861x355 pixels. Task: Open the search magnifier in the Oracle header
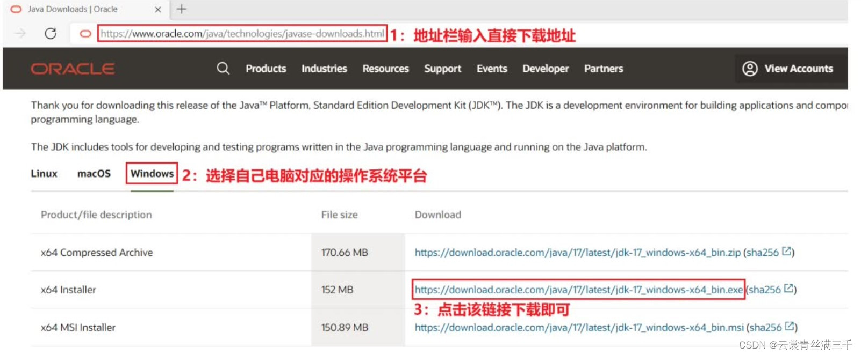[x=223, y=69]
